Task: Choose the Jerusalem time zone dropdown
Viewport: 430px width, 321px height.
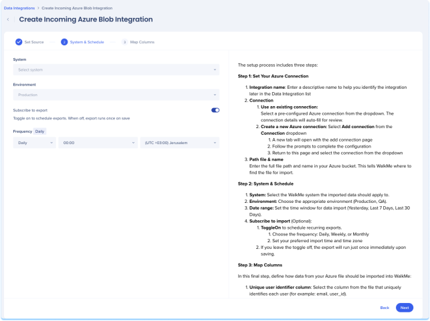Action: (179, 143)
